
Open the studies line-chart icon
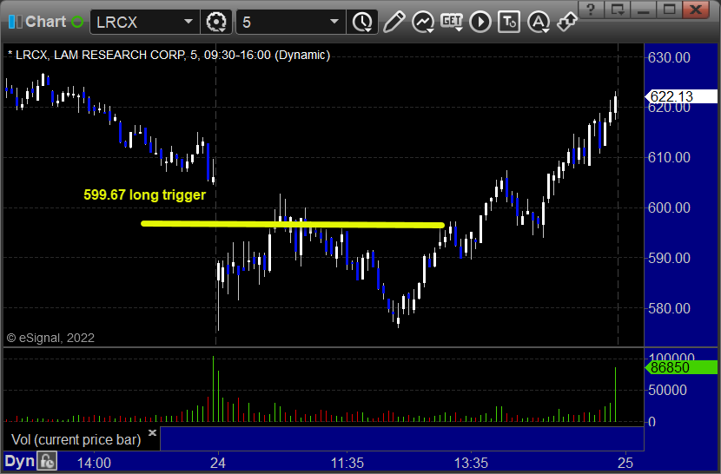click(422, 22)
